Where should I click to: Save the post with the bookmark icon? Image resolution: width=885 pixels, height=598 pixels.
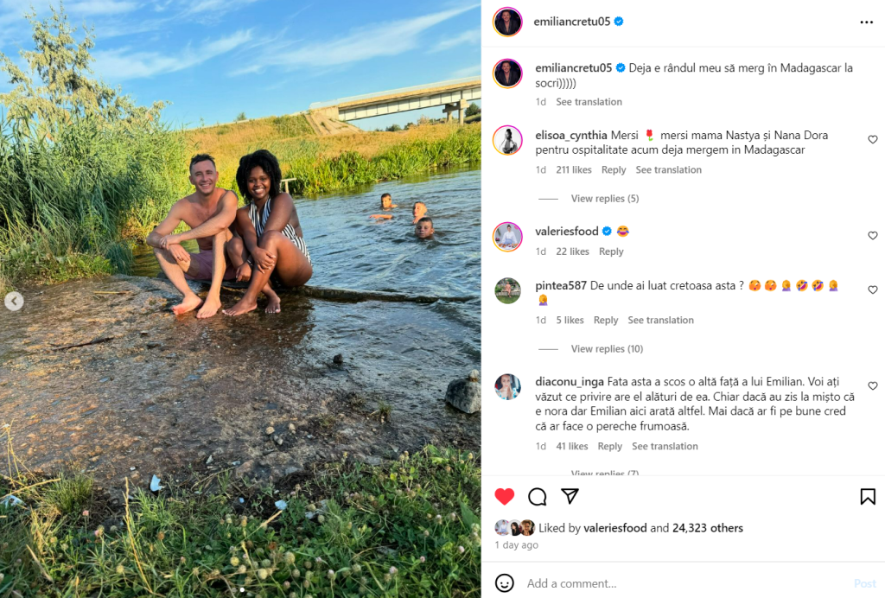(868, 496)
